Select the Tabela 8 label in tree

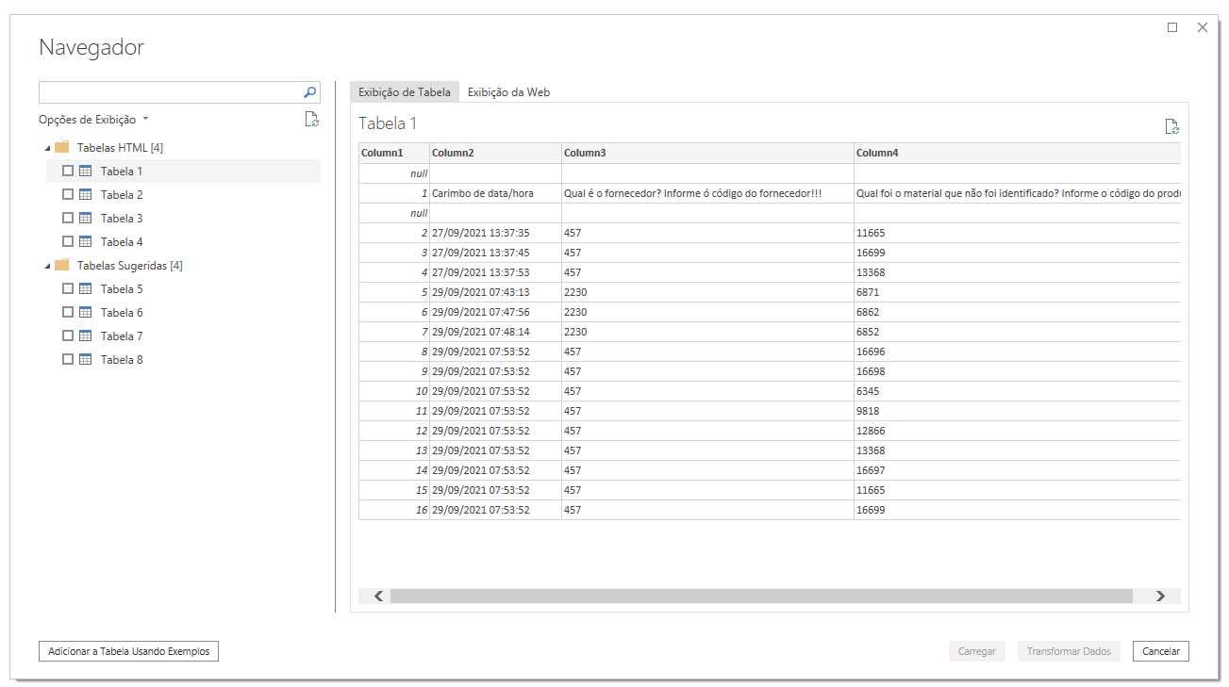point(122,360)
